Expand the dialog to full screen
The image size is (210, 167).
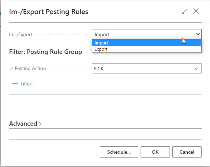click(x=185, y=11)
